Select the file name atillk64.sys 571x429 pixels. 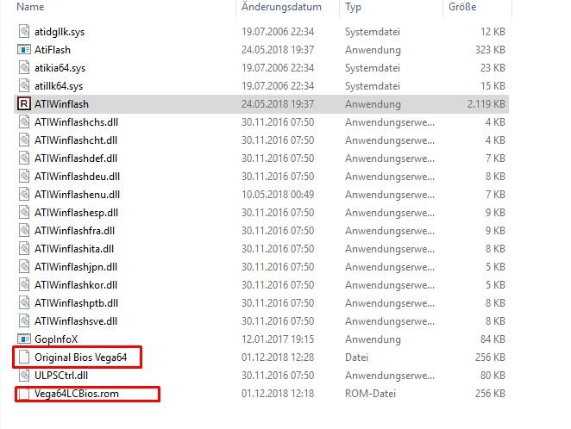[x=59, y=86]
